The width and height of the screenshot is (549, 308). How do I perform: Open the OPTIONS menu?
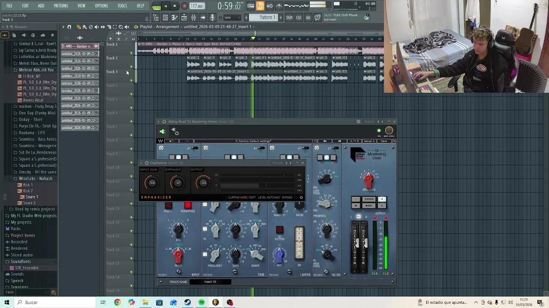tap(101, 6)
